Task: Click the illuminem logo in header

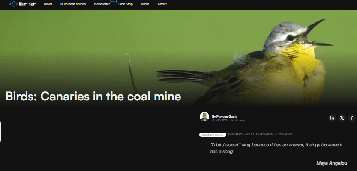Action: coord(21,4)
